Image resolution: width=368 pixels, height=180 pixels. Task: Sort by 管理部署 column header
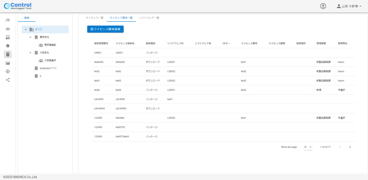tap(321, 44)
